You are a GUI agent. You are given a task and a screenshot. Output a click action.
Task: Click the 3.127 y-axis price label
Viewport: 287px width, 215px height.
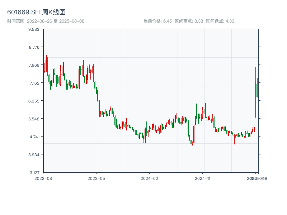click(x=34, y=173)
